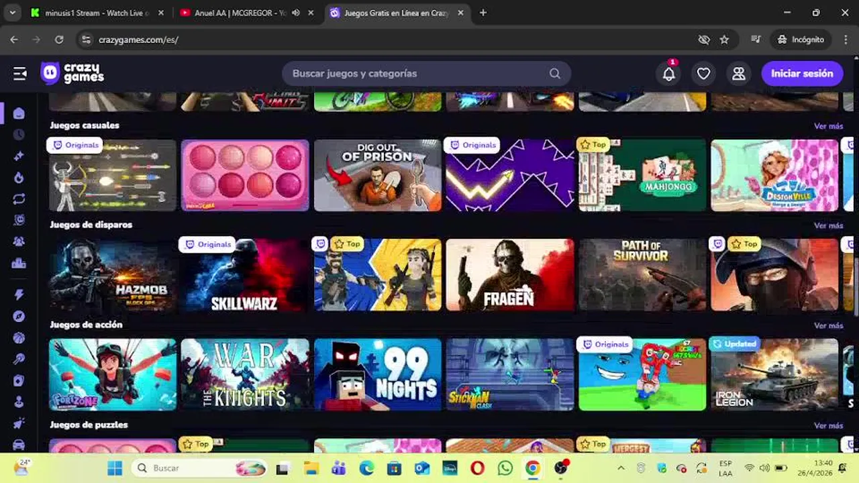
Task: Open the Skillwarz game thumbnail
Action: coord(245,275)
